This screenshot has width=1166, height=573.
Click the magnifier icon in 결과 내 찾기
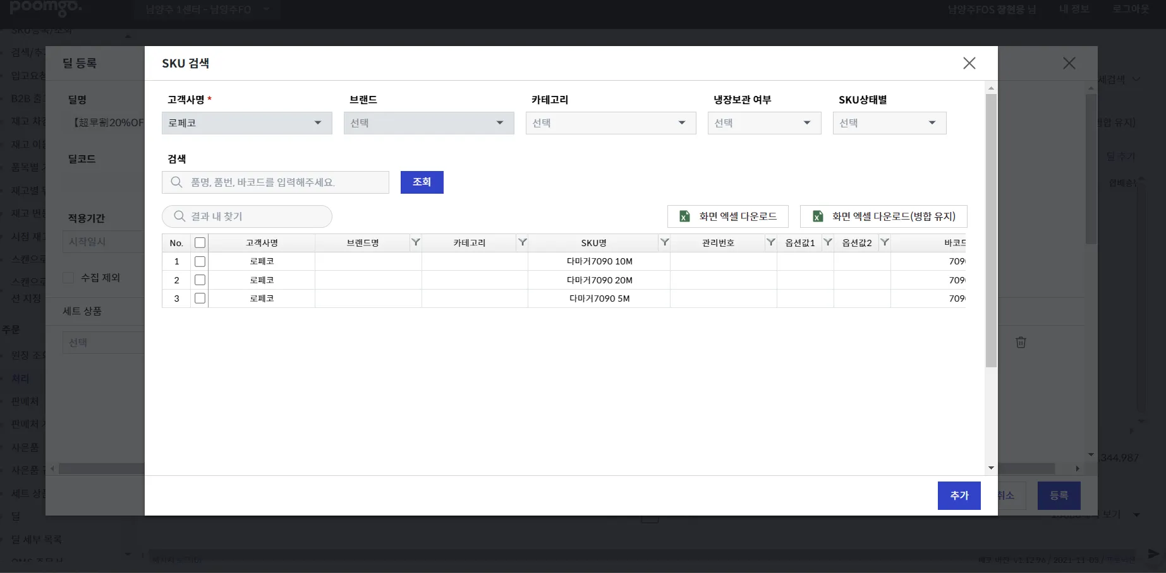click(179, 216)
